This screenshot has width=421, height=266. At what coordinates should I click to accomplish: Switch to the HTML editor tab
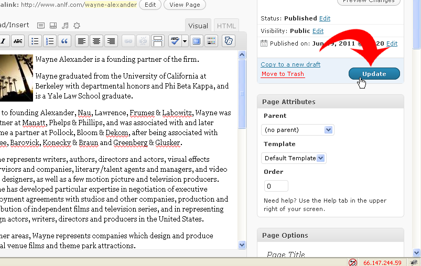pyautogui.click(x=226, y=26)
